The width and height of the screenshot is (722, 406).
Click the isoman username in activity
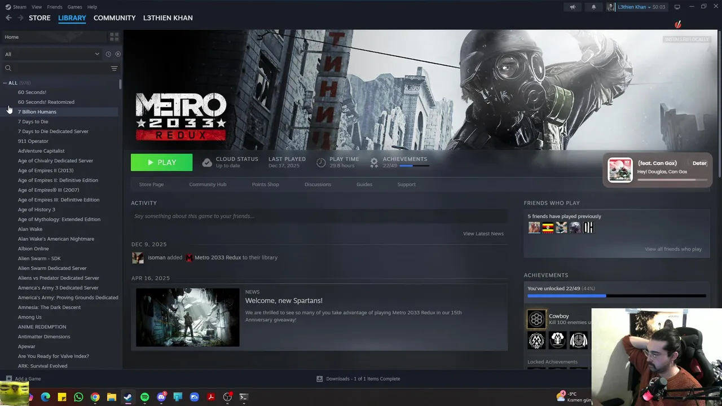156,258
